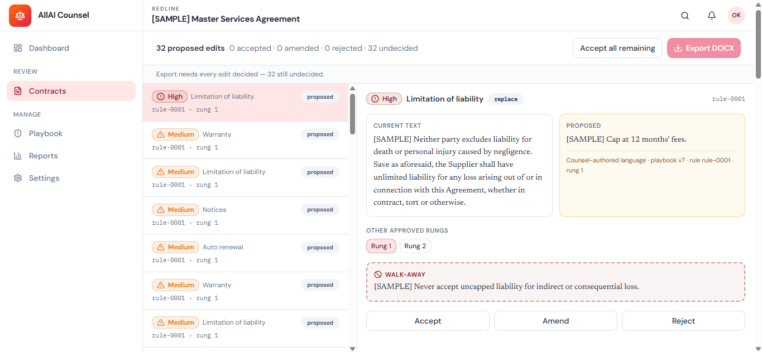Viewport: 762px width, 352px height.
Task: Open the OK user avatar menu
Action: tap(736, 16)
